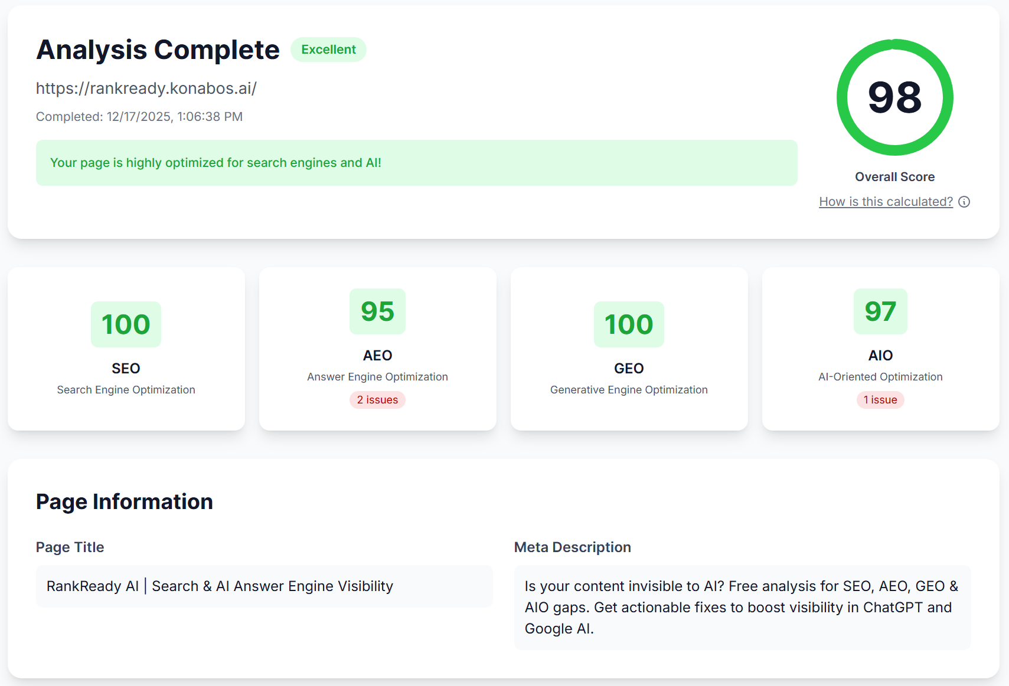Click the GEO score value 100
The width and height of the screenshot is (1009, 686).
629,324
